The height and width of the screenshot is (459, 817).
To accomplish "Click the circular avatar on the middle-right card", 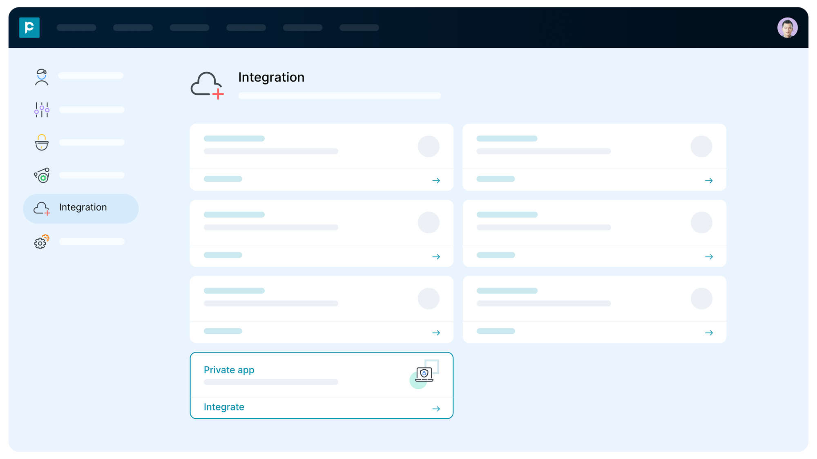I will 701,222.
